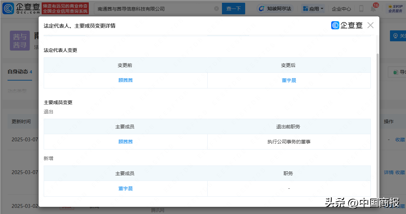Screen dimensions: 406x214
Task: Open 企业中心 in the header
Action: [341, 9]
